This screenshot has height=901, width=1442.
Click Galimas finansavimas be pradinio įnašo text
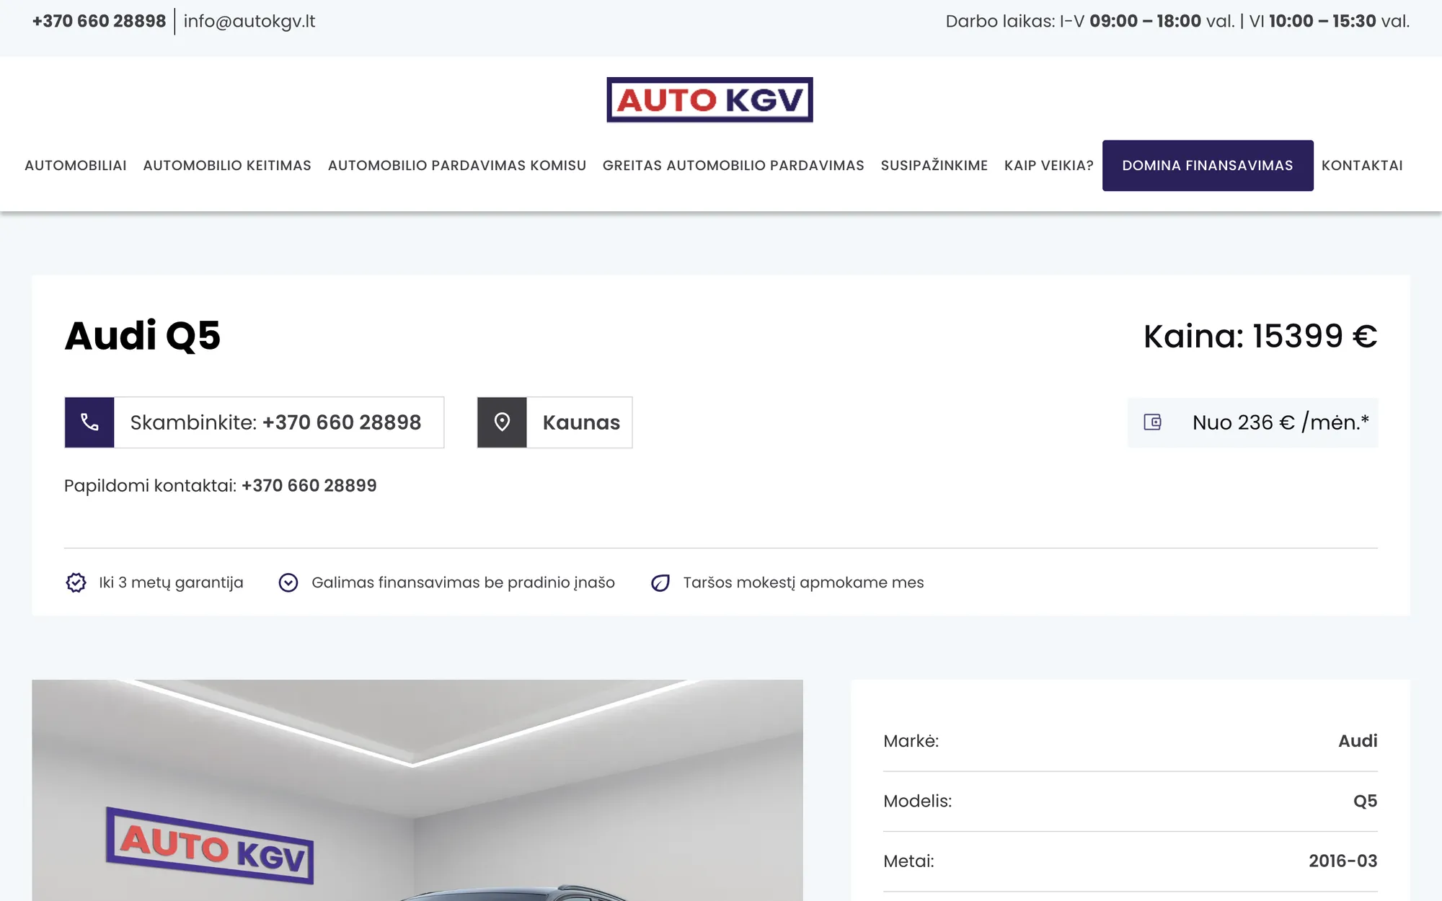tap(463, 582)
